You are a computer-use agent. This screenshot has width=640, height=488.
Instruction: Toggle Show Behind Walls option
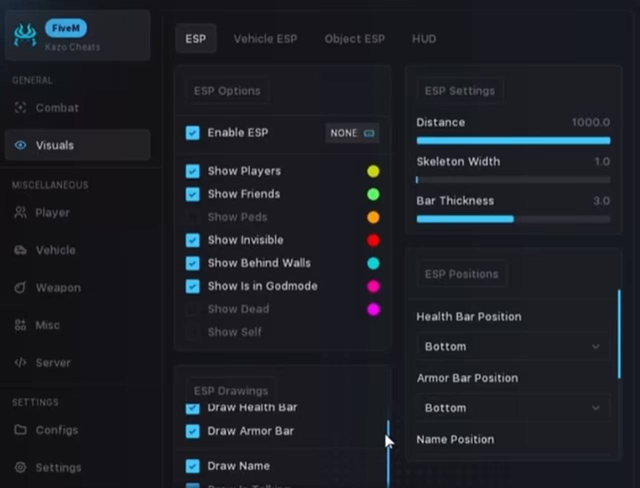tap(192, 263)
